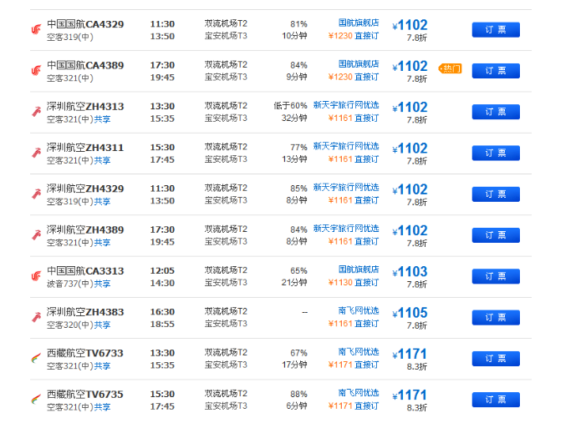This screenshot has width=586, height=423.
Task: Select flight name 中国国航CA4329
Action: (85, 24)
